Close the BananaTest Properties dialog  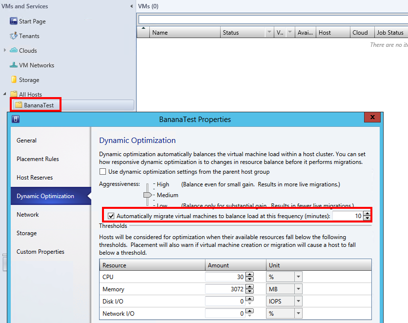point(372,117)
